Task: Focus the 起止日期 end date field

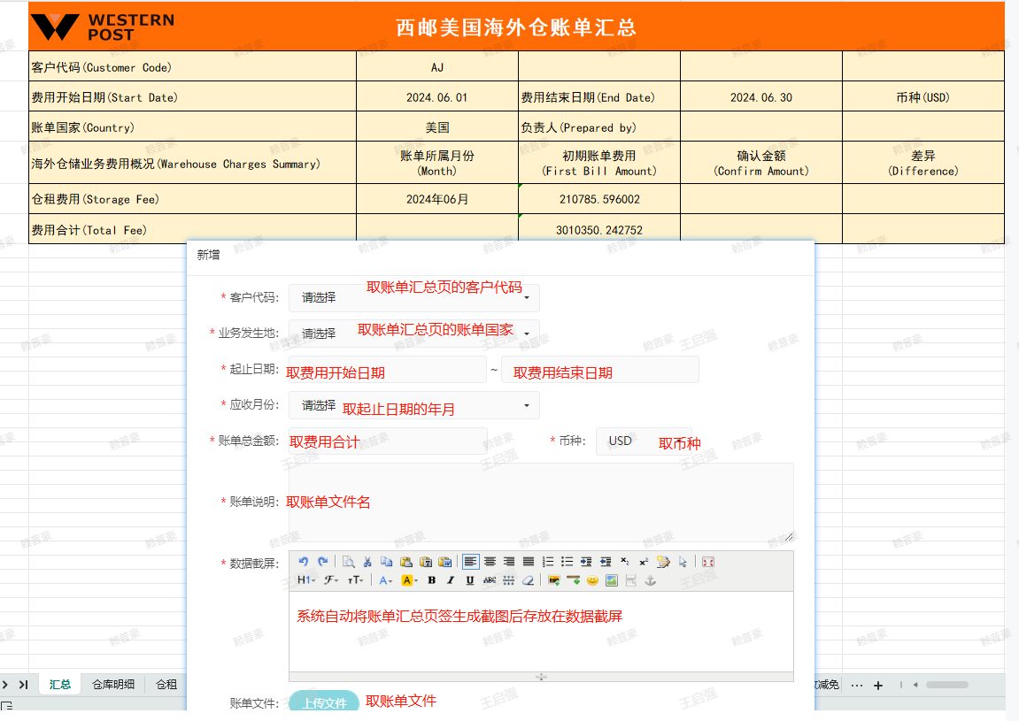Action: tap(600, 370)
